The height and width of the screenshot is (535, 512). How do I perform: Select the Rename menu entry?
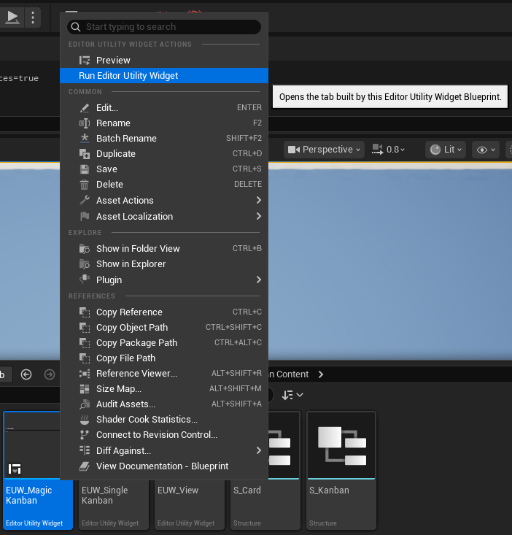164,123
